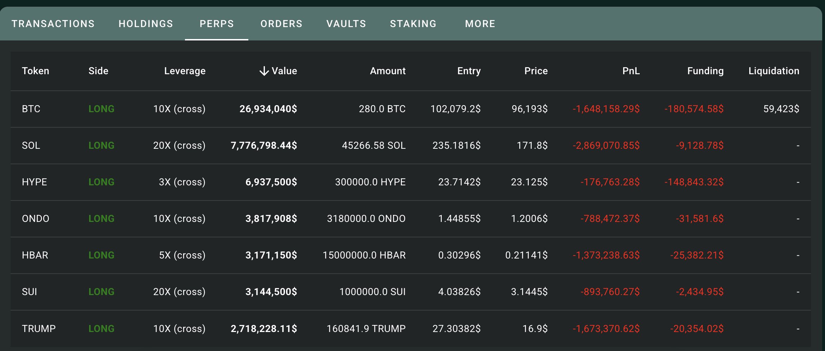Open the Transactions tab
Screen dimensions: 825x351
click(x=53, y=24)
